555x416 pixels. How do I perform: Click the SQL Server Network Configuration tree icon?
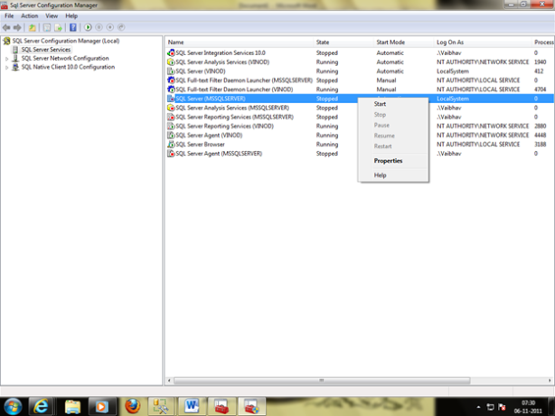[x=15, y=58]
